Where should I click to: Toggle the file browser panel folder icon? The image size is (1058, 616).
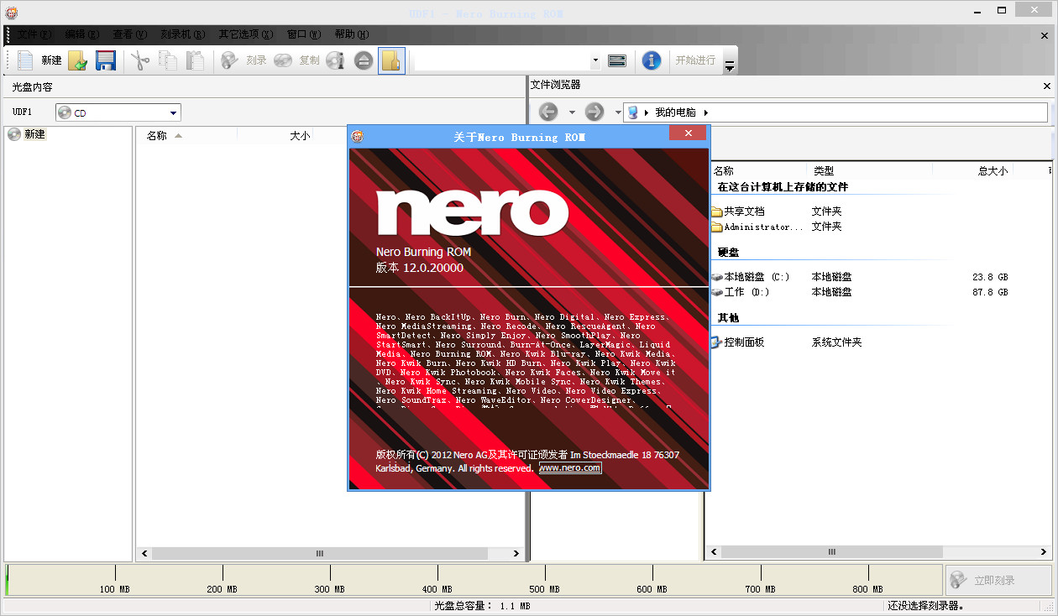pyautogui.click(x=391, y=60)
